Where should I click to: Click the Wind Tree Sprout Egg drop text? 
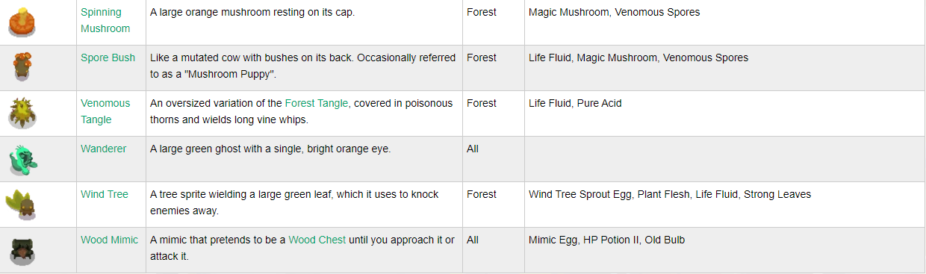point(580,194)
